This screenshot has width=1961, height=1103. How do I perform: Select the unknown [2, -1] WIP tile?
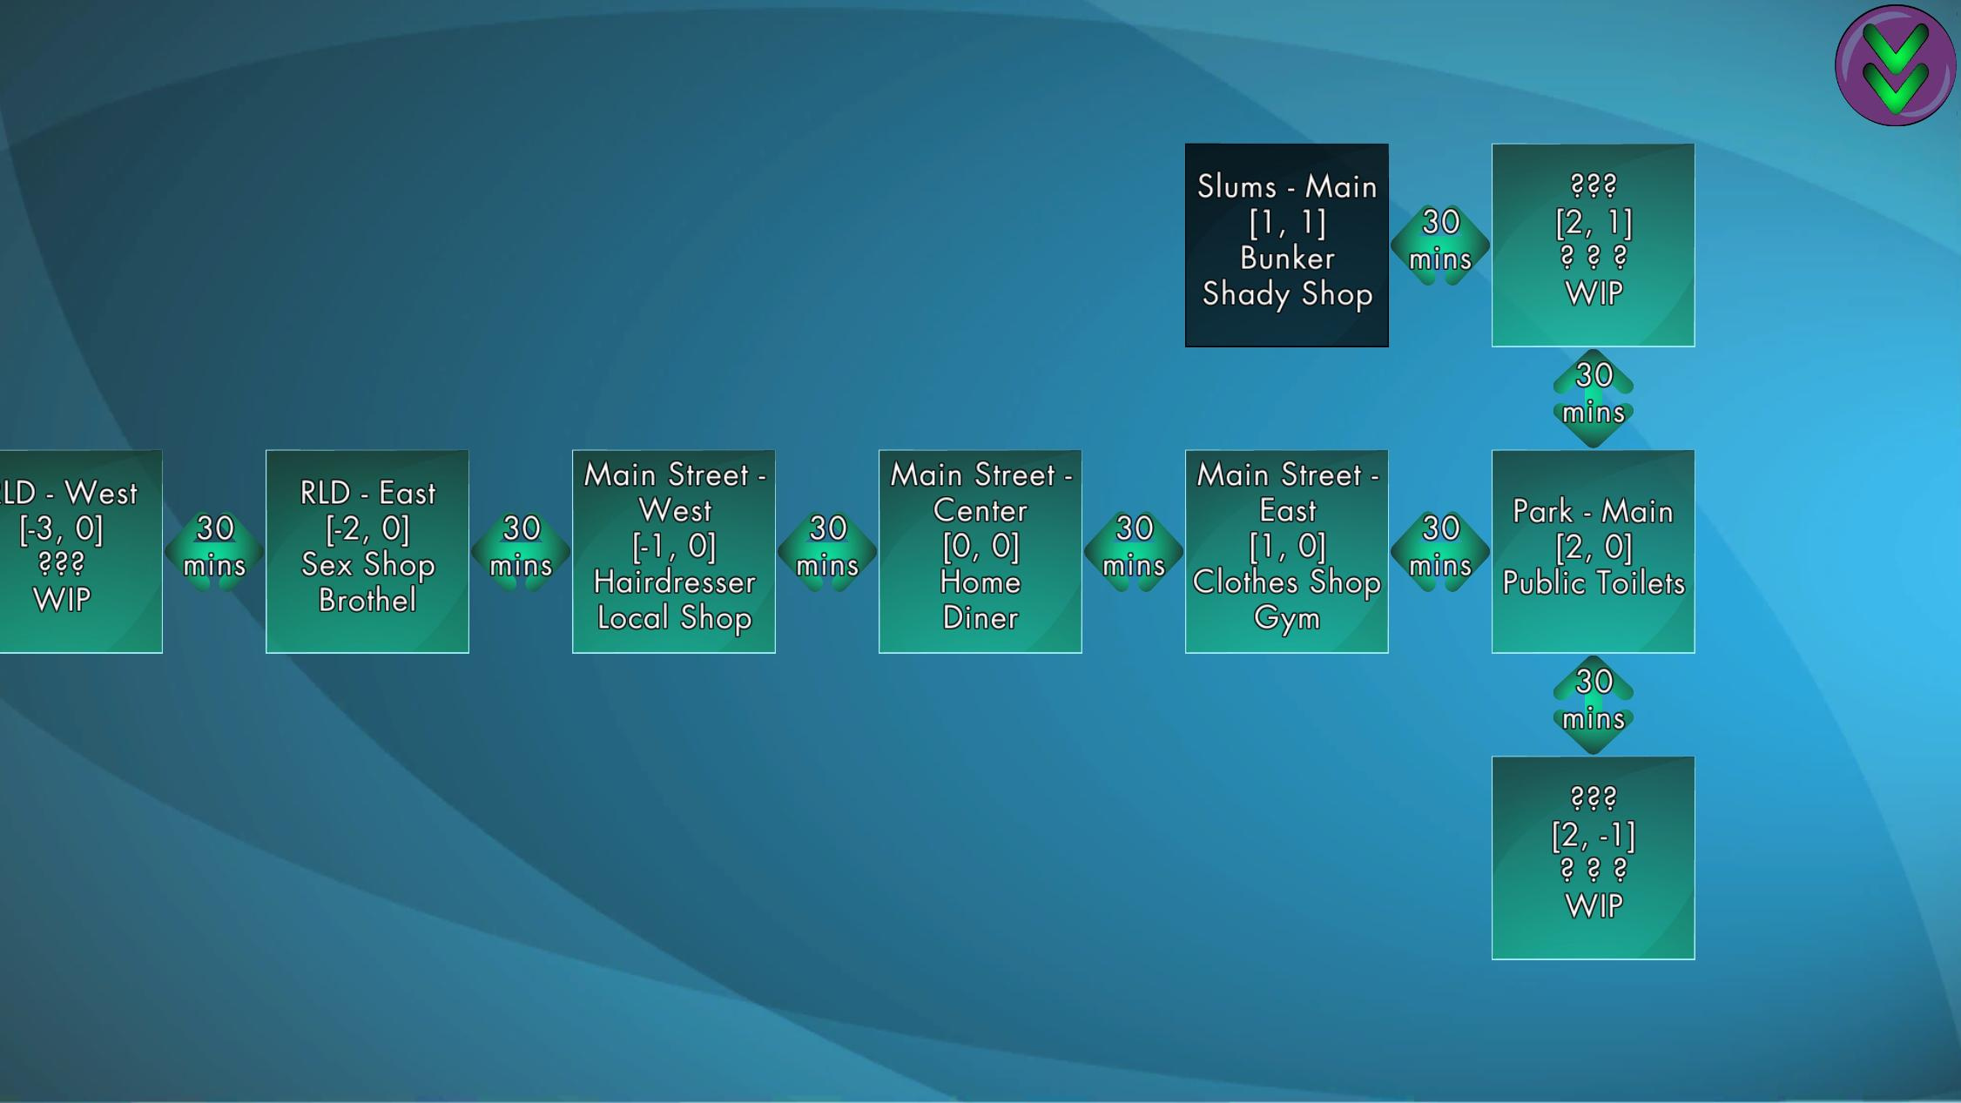pos(1593,858)
